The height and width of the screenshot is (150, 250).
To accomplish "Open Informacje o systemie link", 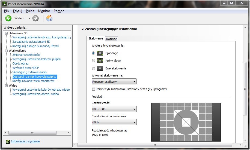I will tap(25, 141).
